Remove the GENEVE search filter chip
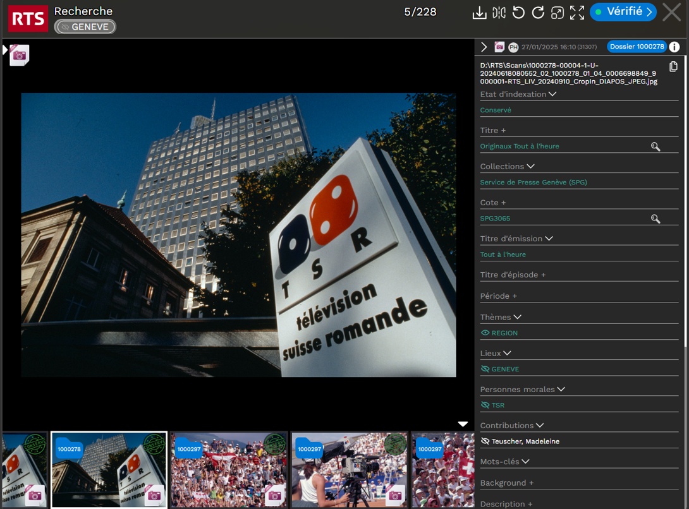This screenshot has width=689, height=509. point(85,27)
